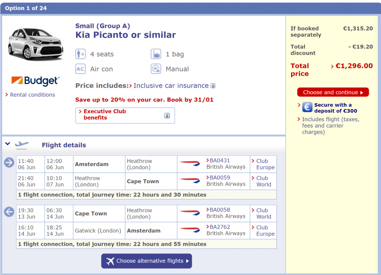Click 06:30 14 Jun arrival time cell
Screen dimensions: 381x275
[x=59, y=214]
